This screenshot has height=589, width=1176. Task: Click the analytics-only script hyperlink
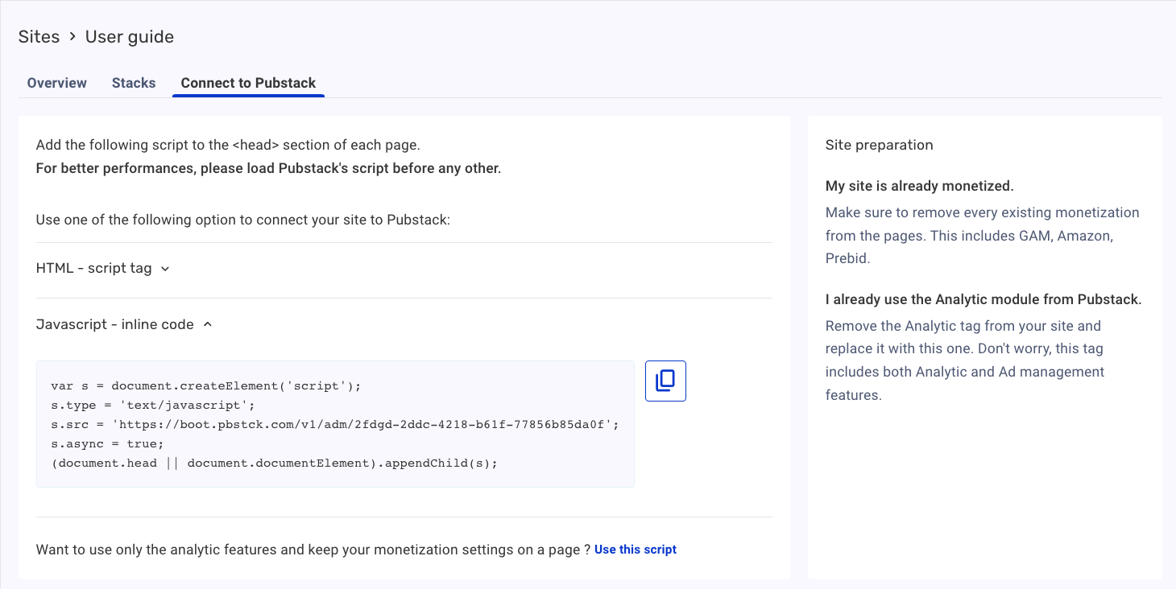(635, 549)
